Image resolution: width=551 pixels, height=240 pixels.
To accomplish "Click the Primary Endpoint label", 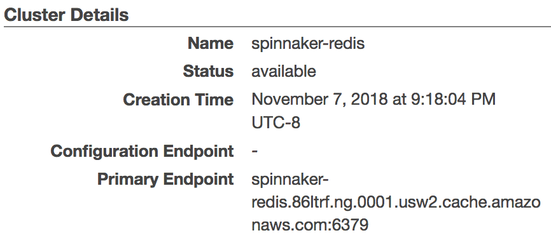I will 165,179.
